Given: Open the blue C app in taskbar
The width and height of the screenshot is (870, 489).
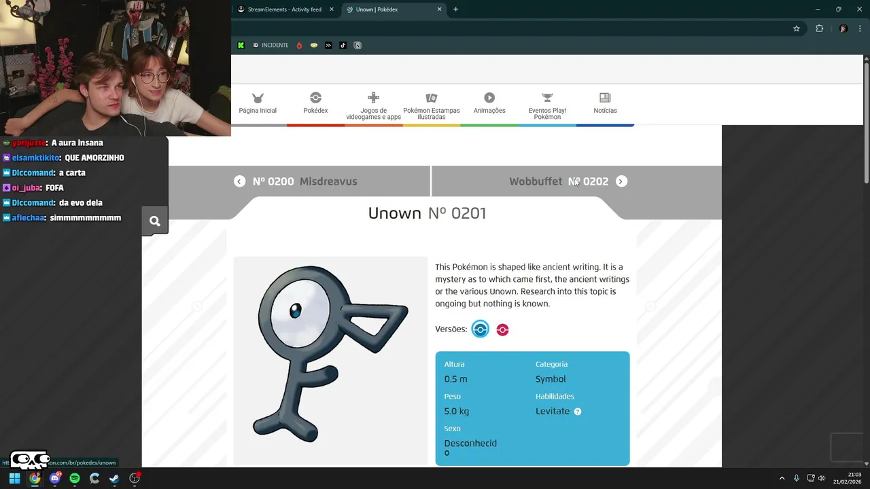Looking at the screenshot, I should pyautogui.click(x=94, y=478).
